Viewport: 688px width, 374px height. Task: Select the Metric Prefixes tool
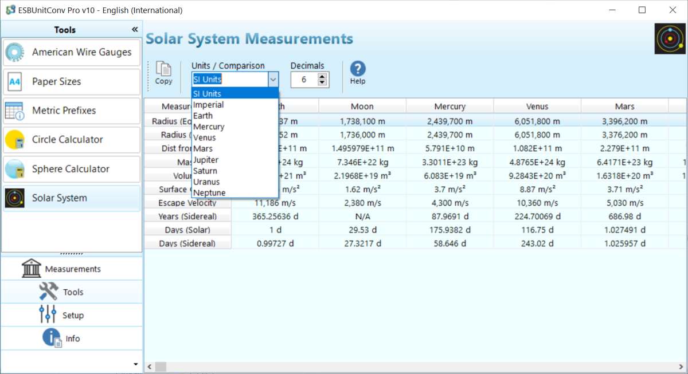71,111
